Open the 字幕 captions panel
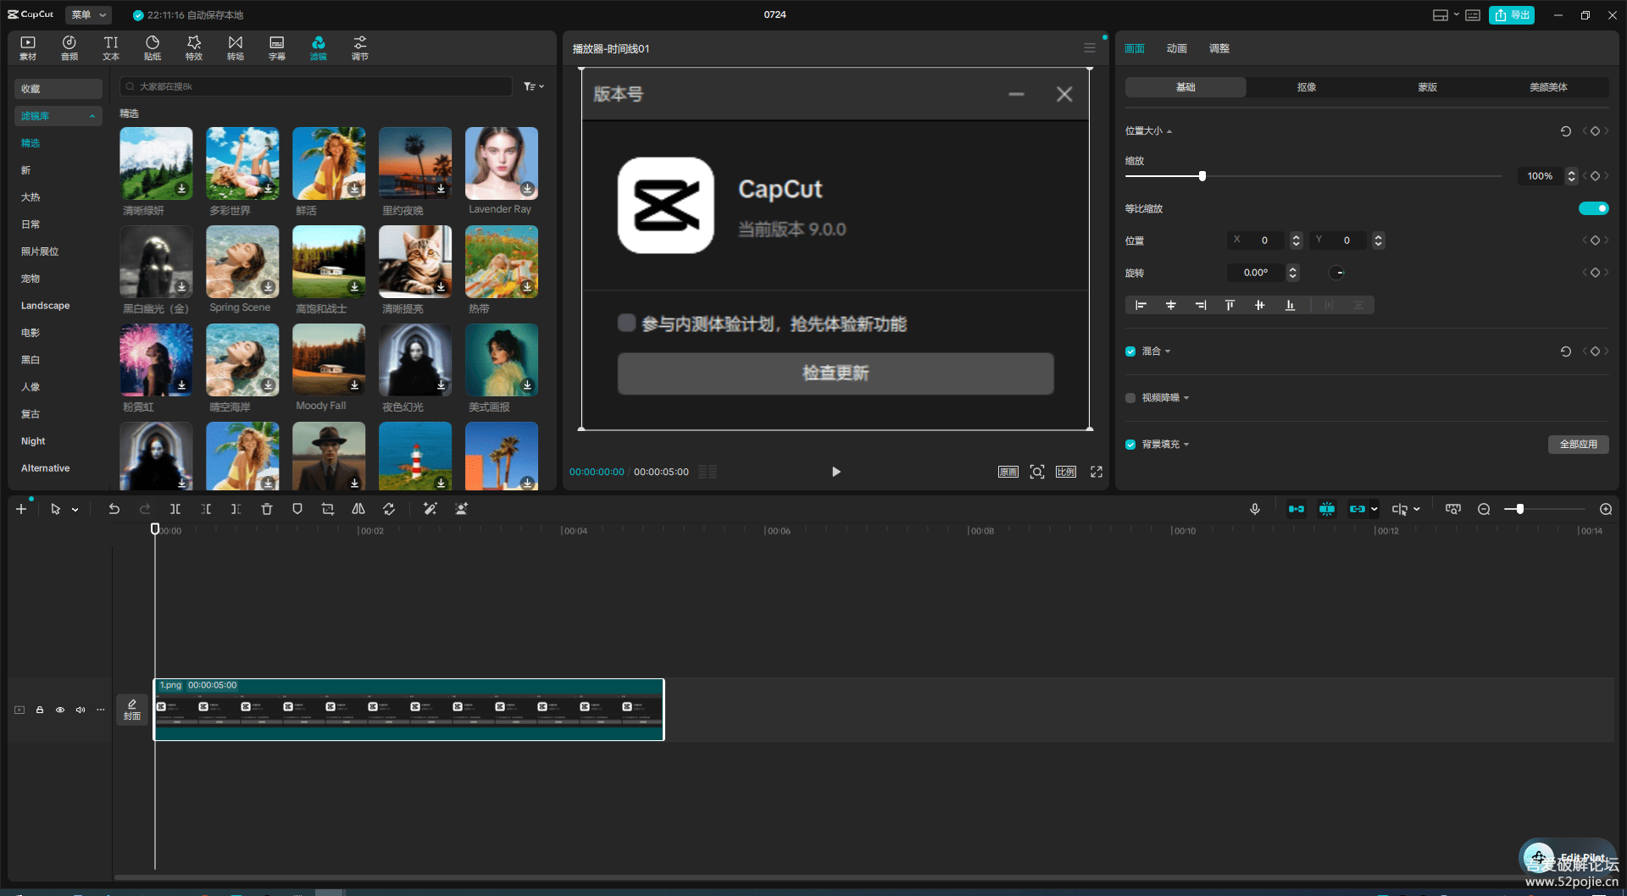Screen dimensions: 1627x896 tap(277, 48)
